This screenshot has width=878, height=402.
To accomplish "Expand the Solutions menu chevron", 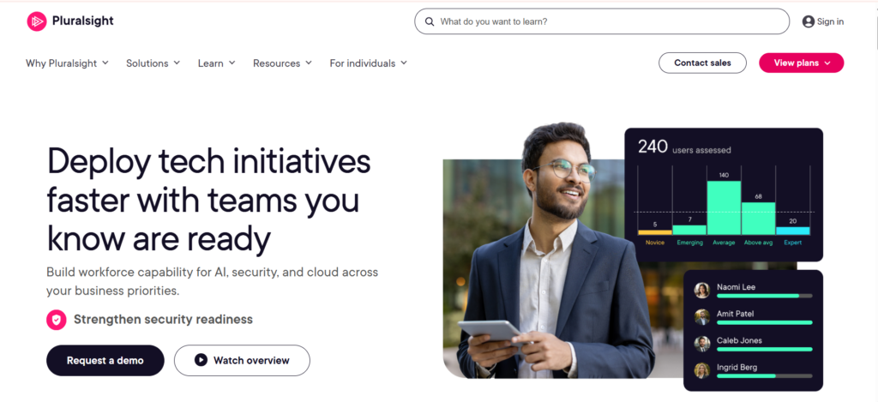I will point(177,63).
